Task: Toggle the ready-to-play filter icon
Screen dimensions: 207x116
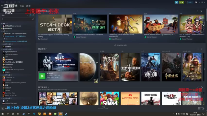Action: [x=33, y=15]
